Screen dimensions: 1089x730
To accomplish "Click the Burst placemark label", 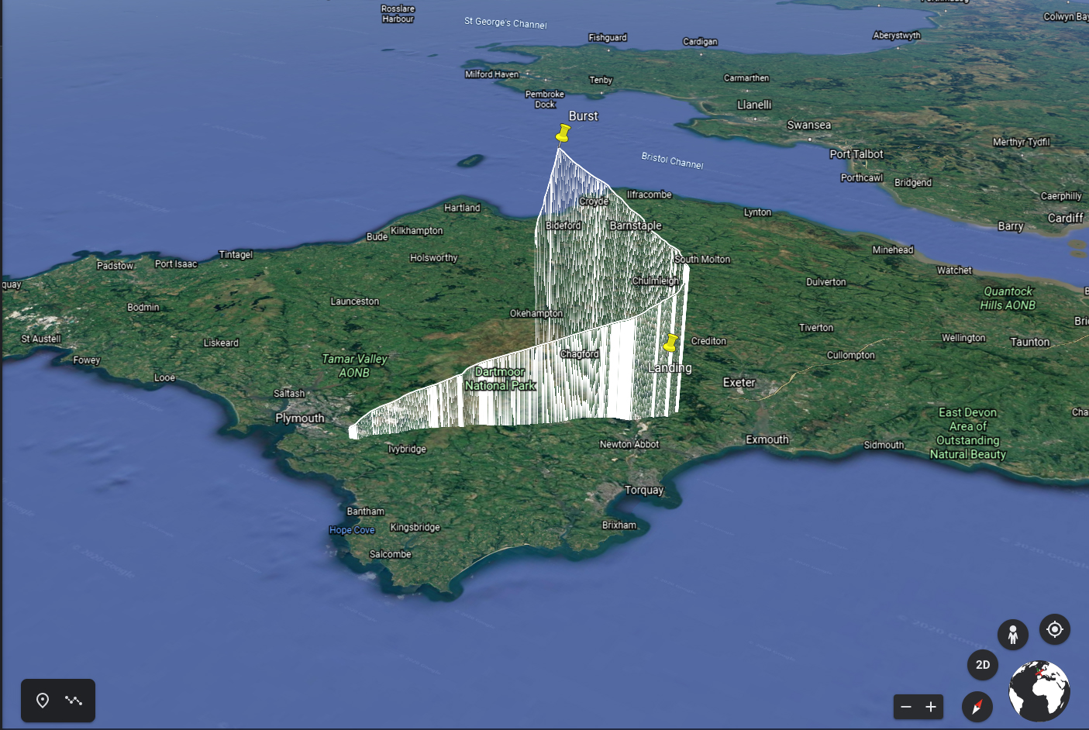I will click(584, 116).
